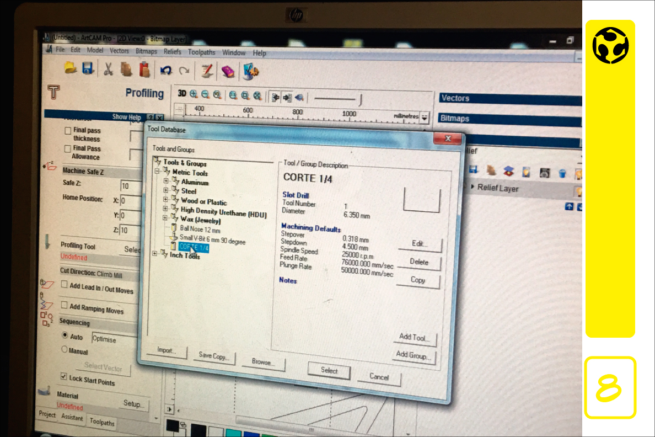Click the greyscale preview icon in Relief panel
655x437 pixels.
pos(544,172)
